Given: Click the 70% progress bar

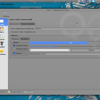Looking at the screenshot, I should click(65, 43).
